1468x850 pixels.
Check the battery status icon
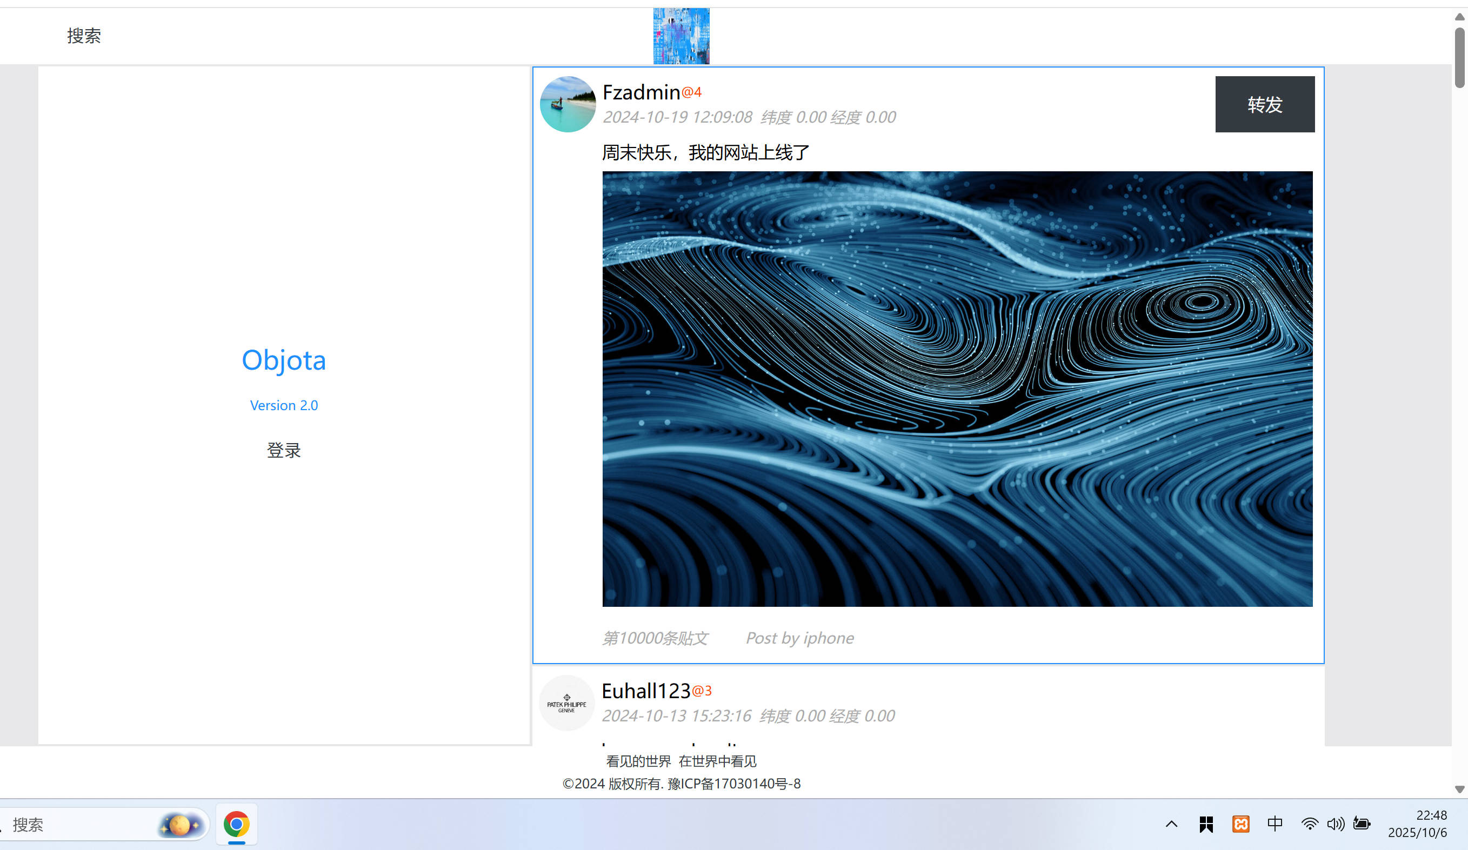[1362, 824]
